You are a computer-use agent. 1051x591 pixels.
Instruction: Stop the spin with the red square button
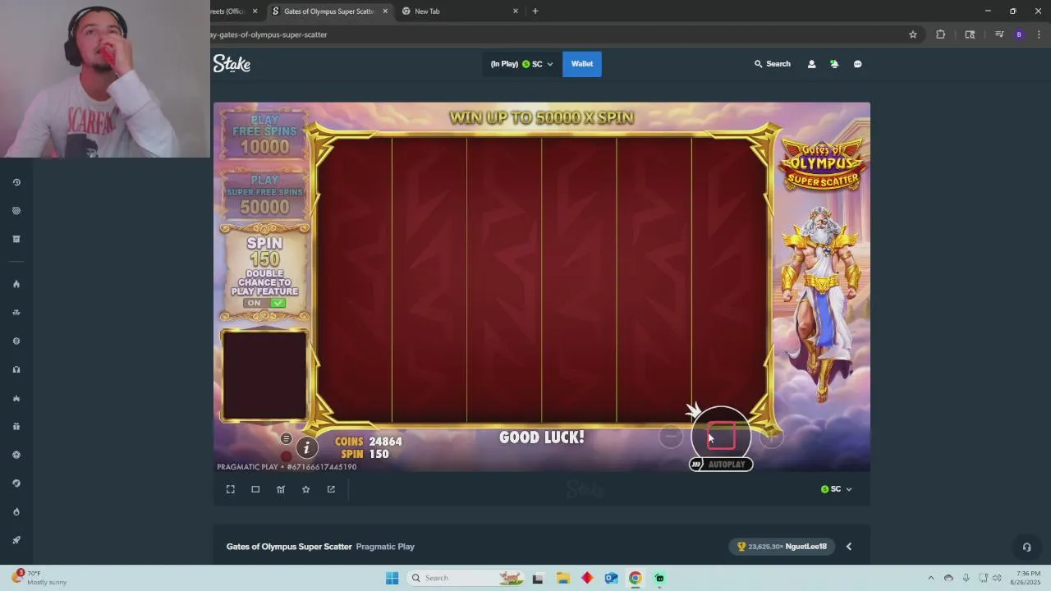pos(721,436)
